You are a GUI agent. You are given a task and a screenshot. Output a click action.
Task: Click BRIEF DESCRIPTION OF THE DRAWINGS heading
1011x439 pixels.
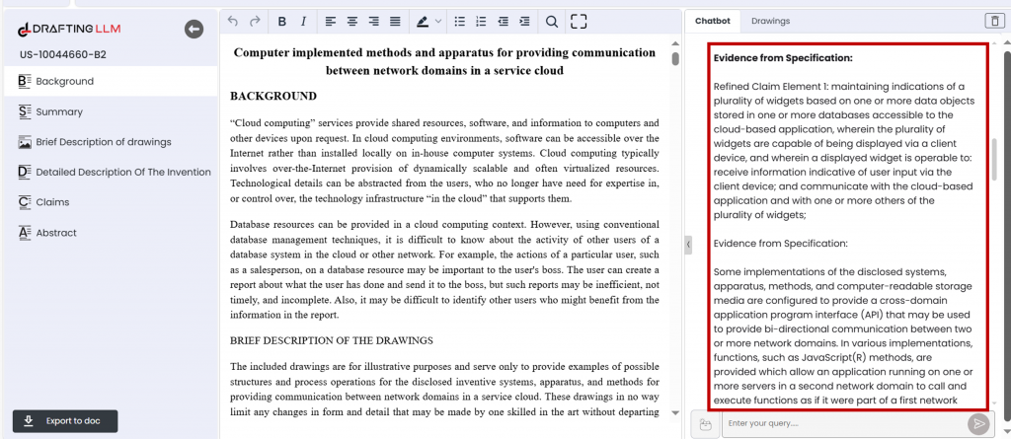pos(332,340)
